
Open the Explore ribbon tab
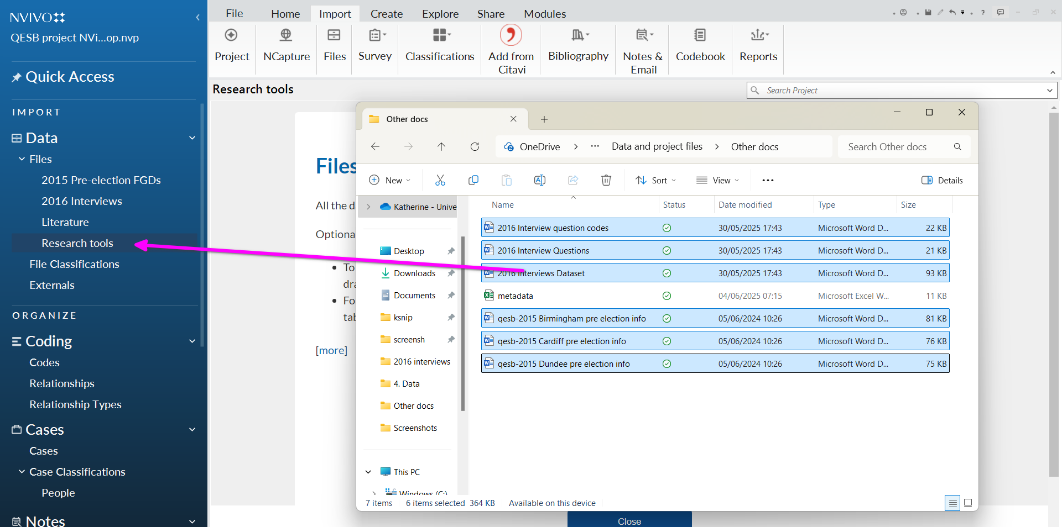click(x=440, y=14)
